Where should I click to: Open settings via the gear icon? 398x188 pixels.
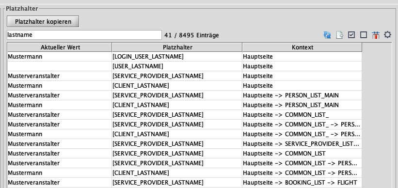coord(387,34)
